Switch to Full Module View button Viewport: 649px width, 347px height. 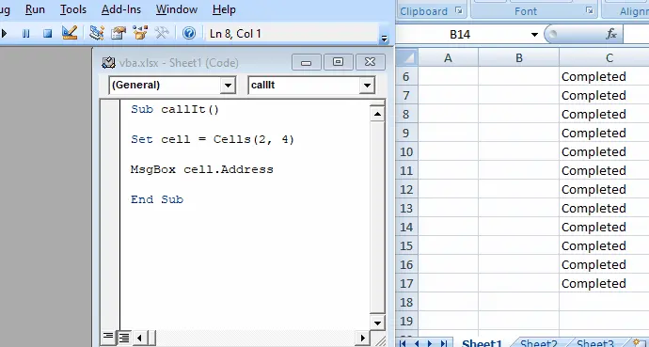click(124, 337)
